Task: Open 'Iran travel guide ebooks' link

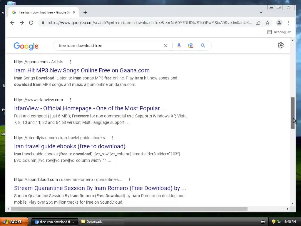Action: pos(70,146)
